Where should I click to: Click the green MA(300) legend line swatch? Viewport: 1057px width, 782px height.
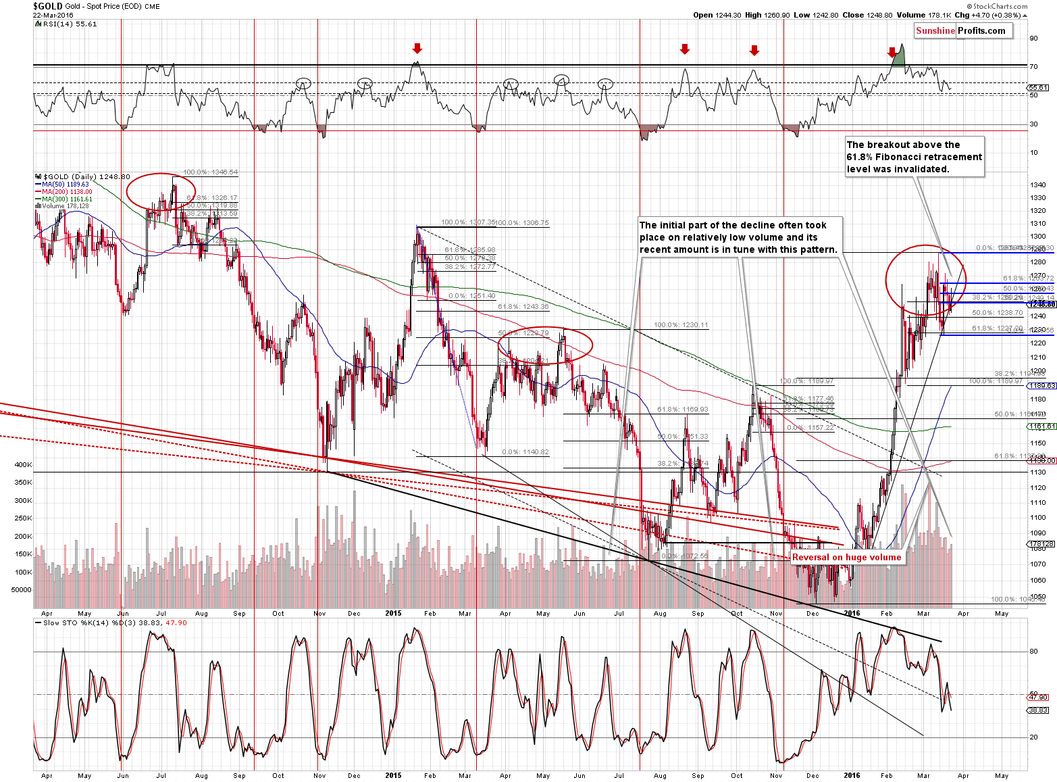point(38,199)
